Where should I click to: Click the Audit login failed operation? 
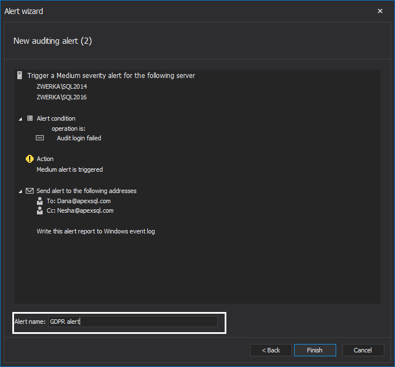pyautogui.click(x=79, y=138)
